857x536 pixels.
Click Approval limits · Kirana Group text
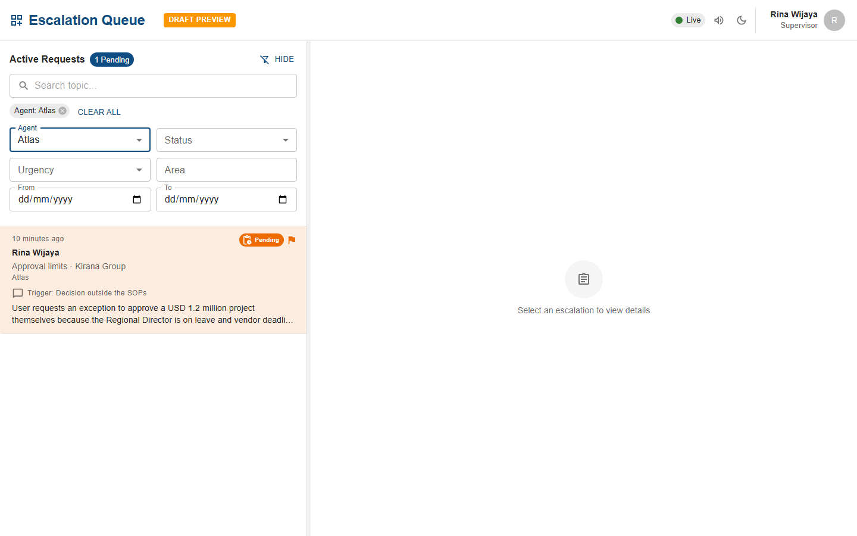69,266
